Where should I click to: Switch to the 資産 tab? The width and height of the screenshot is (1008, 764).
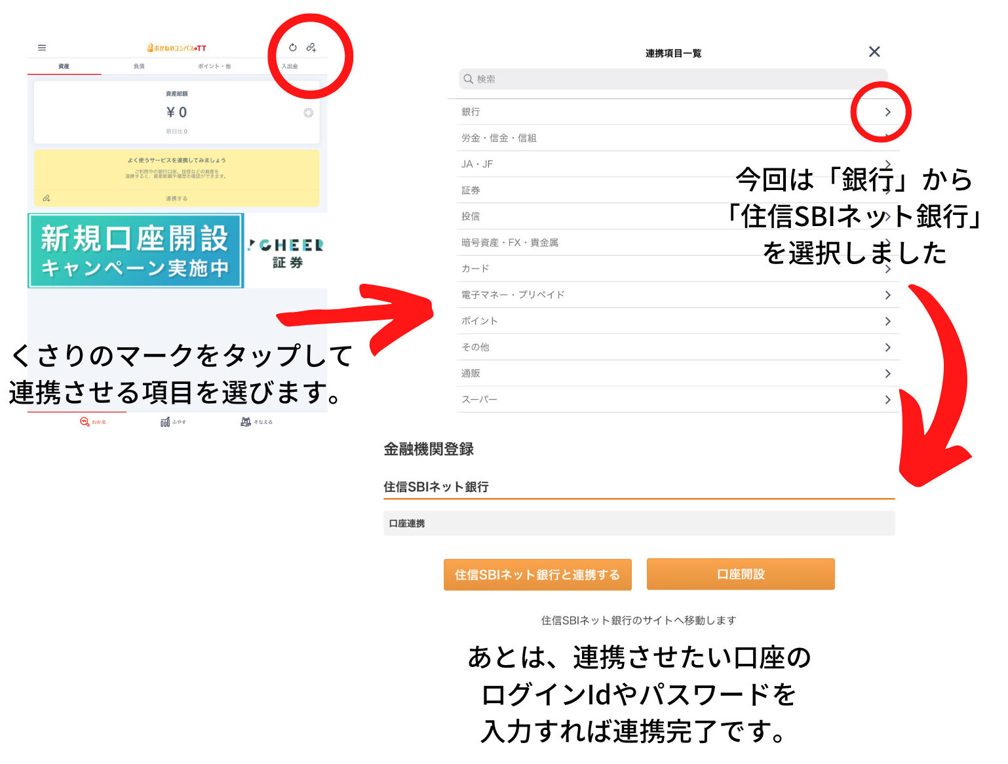point(64,66)
